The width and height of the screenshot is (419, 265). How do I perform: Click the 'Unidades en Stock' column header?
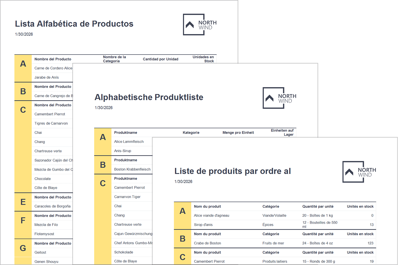(x=203, y=59)
